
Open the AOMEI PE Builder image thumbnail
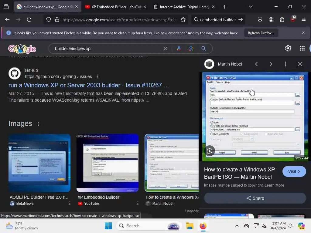click(39, 163)
